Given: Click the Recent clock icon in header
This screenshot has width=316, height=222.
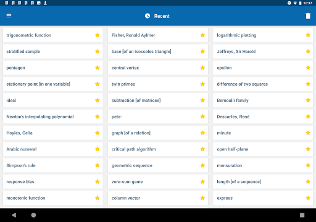Looking at the screenshot, I should click(148, 16).
